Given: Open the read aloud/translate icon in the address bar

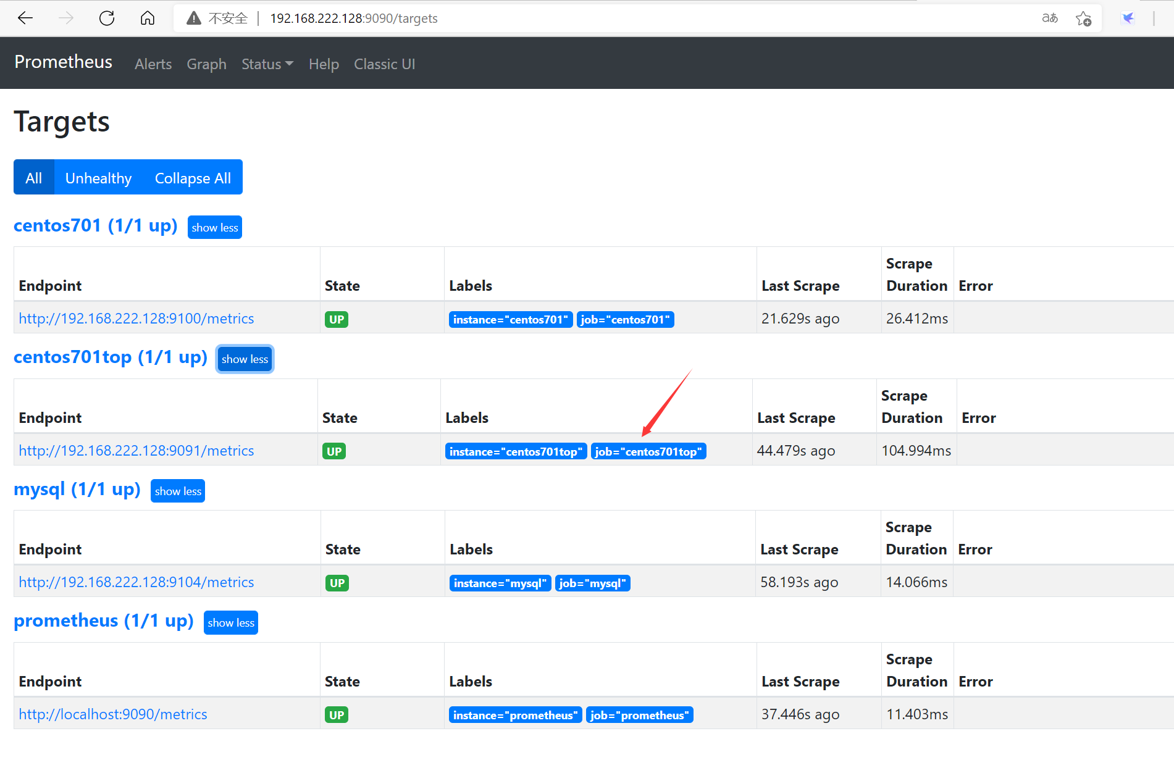Looking at the screenshot, I should 1050,19.
